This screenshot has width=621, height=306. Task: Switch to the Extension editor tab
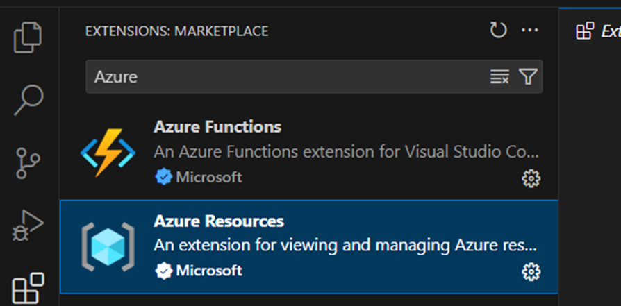pyautogui.click(x=599, y=31)
